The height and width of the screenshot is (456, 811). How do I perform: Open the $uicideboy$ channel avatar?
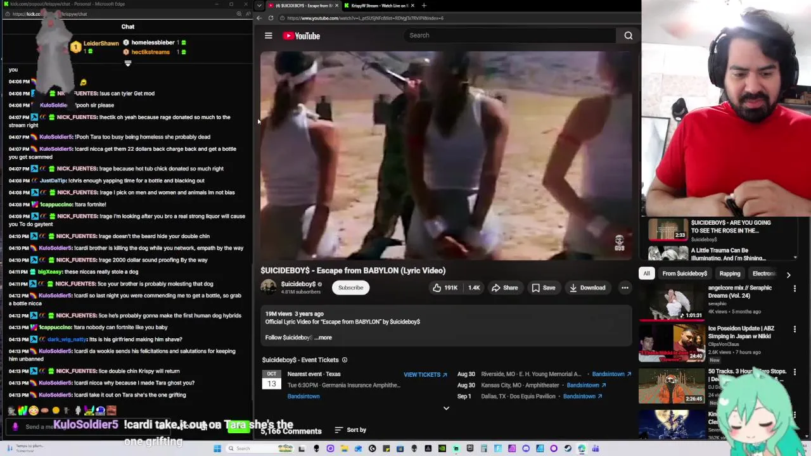269,288
